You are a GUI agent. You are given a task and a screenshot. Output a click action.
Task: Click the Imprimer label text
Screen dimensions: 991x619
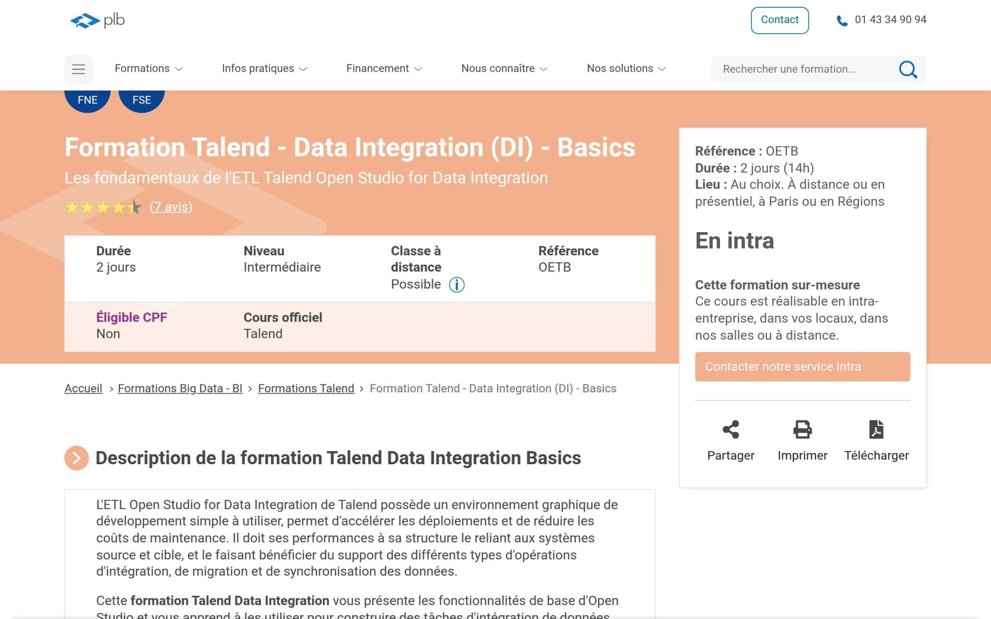click(802, 456)
